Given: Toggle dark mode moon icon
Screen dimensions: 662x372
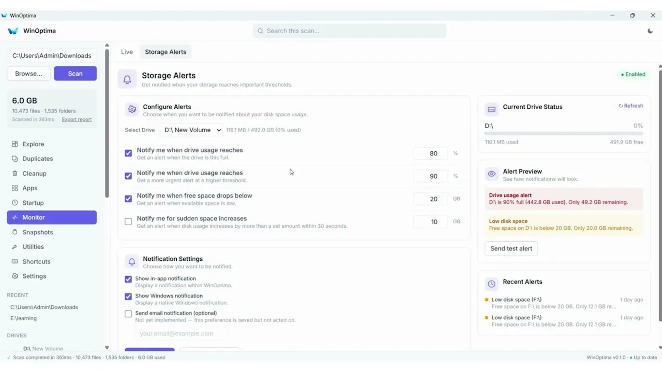Looking at the screenshot, I should tap(650, 31).
